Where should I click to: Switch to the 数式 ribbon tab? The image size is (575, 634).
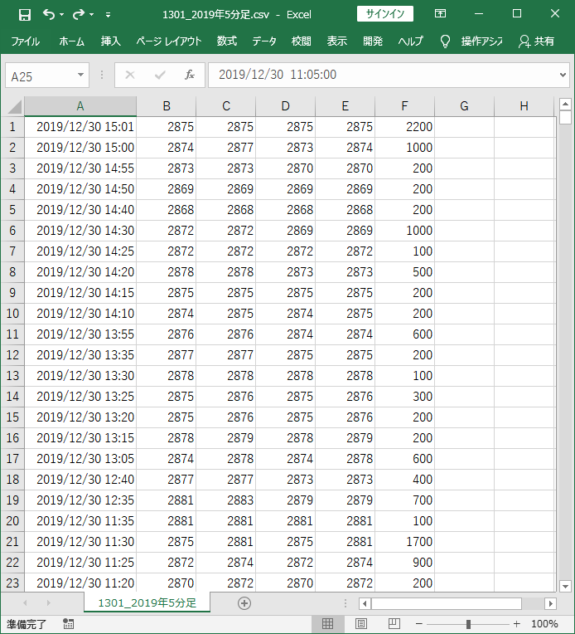(226, 41)
